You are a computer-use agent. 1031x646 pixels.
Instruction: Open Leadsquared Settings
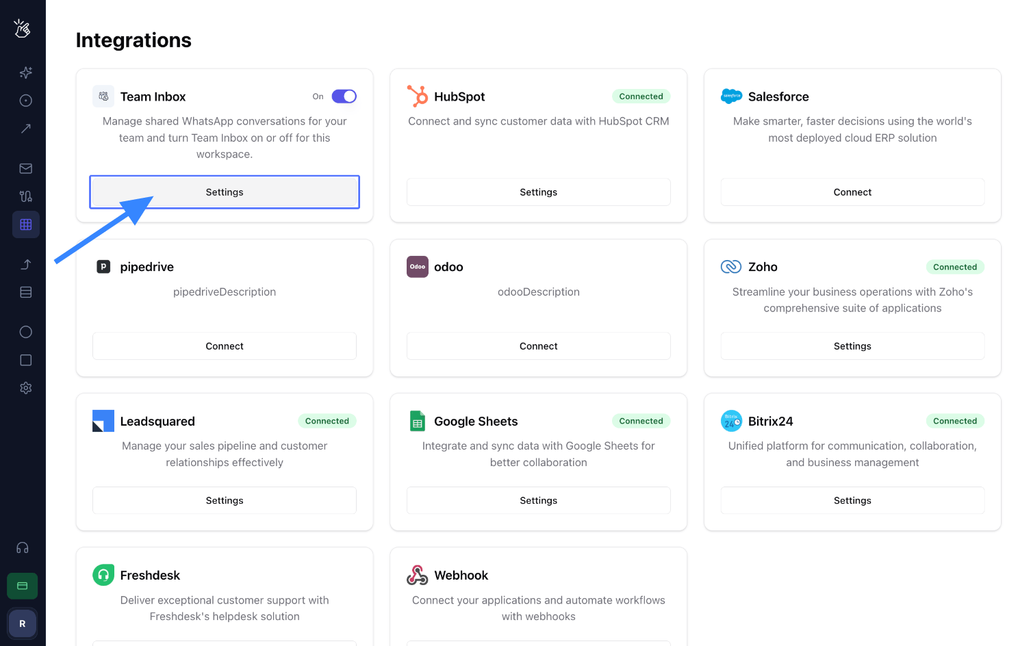[225, 500]
